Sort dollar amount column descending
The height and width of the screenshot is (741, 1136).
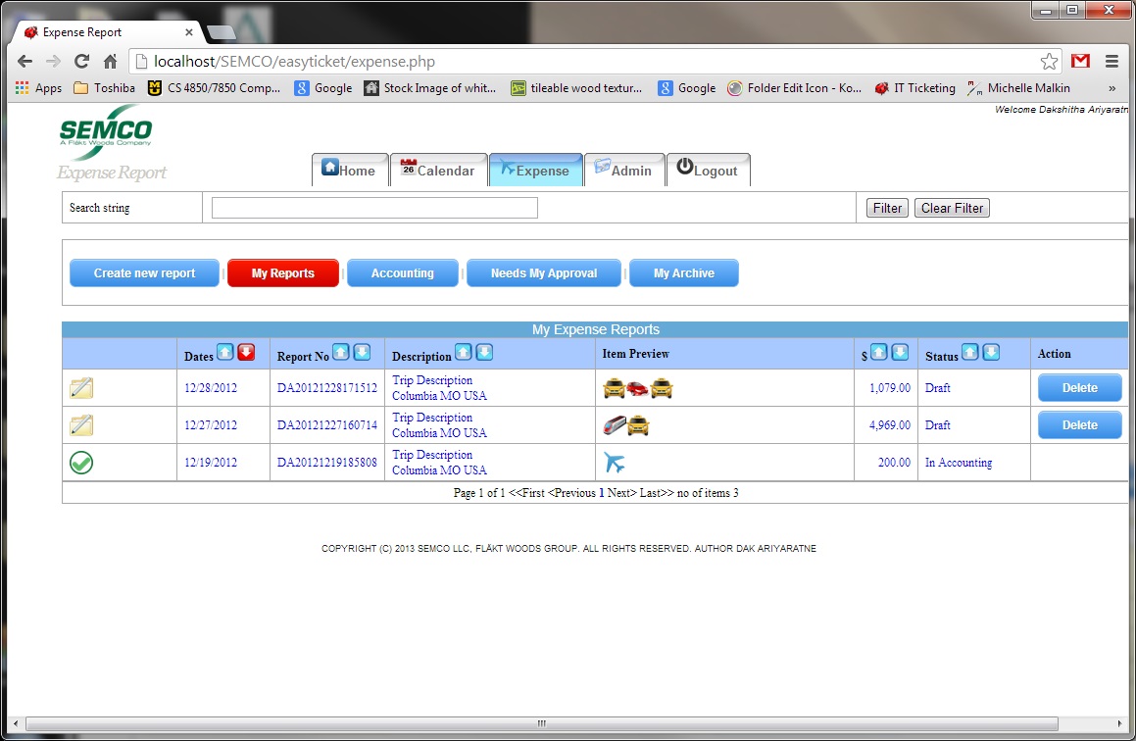(x=900, y=353)
